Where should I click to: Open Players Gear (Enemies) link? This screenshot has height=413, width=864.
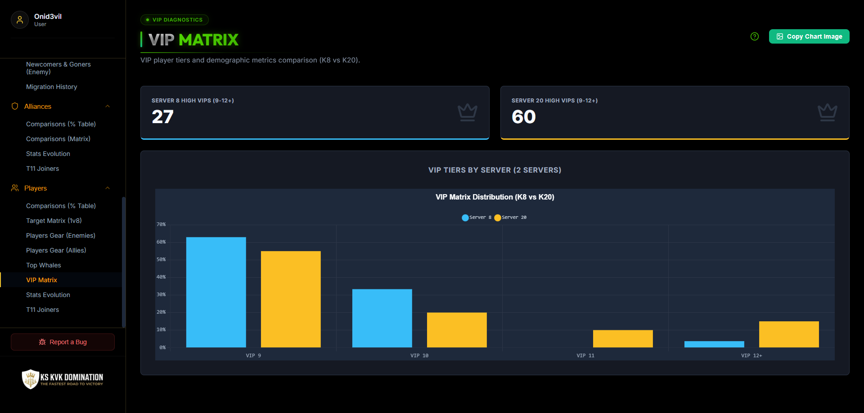click(x=61, y=235)
